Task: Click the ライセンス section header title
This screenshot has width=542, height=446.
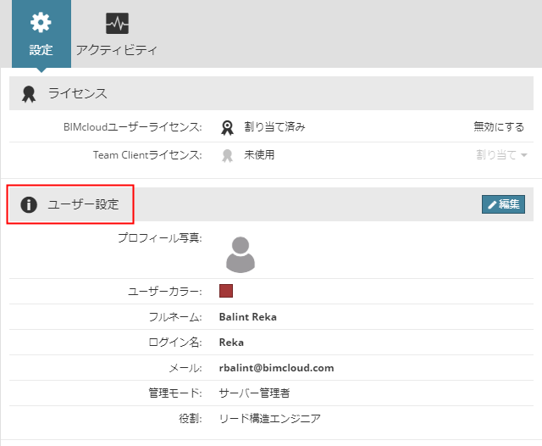Action: coord(77,94)
